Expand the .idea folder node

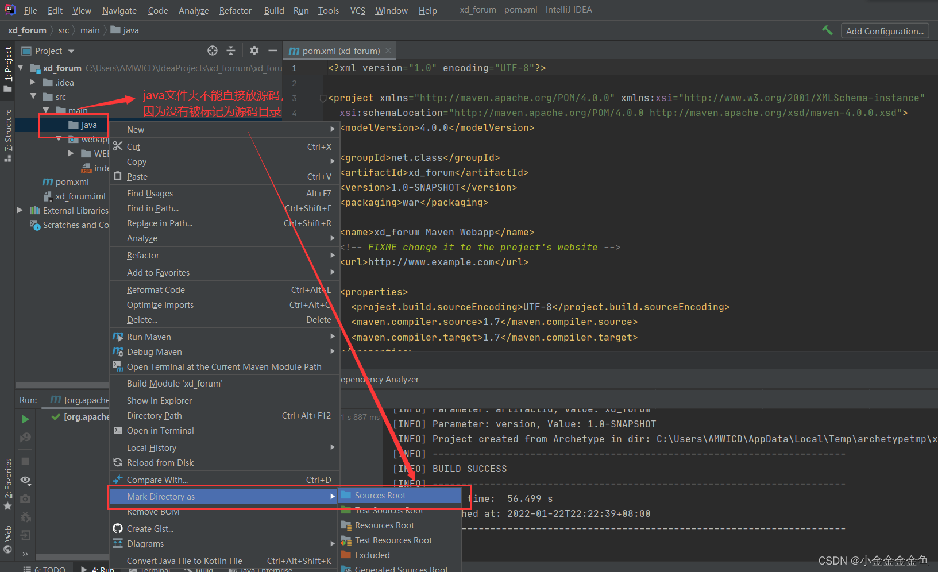(33, 82)
